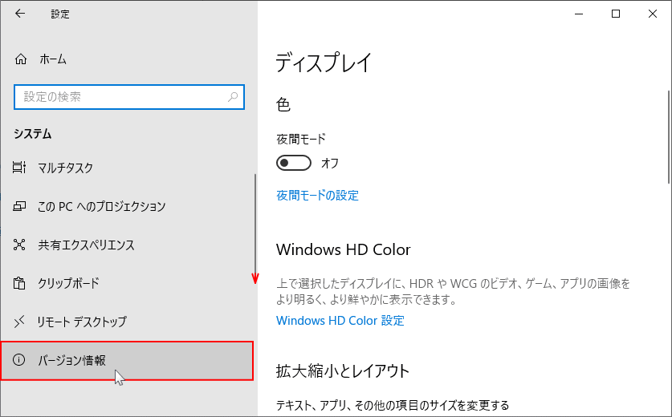Toggle the Night light (夜間モード) switch
672x417 pixels.
click(294, 163)
